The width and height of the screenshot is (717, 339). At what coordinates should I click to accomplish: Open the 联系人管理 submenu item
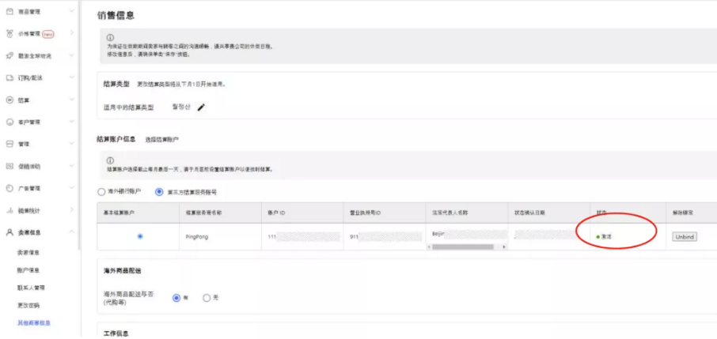(32, 288)
